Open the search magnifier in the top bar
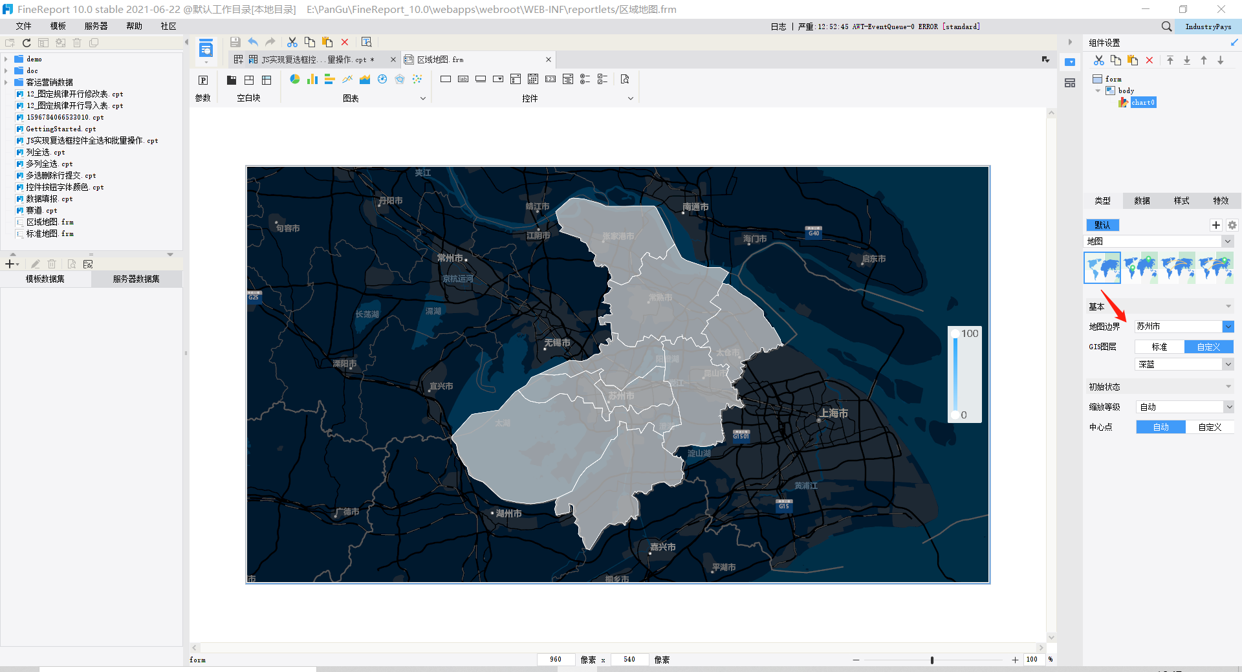This screenshot has width=1242, height=672. coord(1166,27)
